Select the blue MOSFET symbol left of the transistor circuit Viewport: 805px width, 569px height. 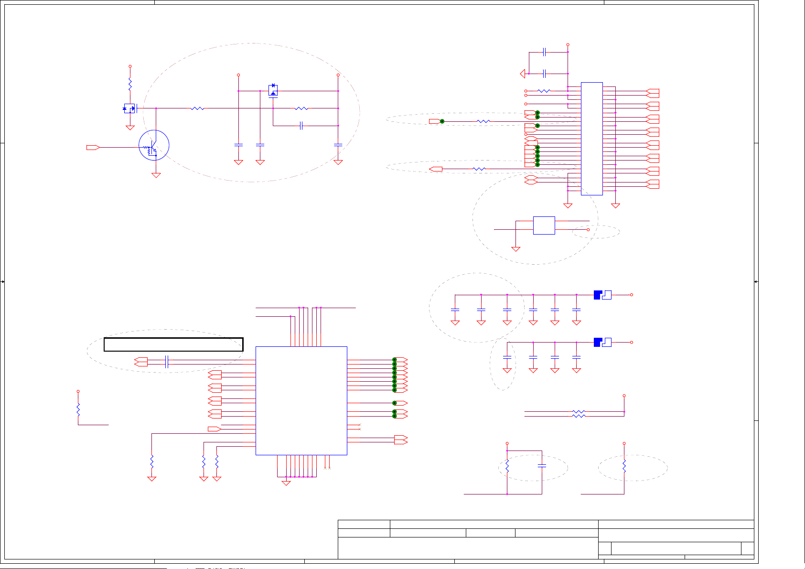click(x=130, y=108)
